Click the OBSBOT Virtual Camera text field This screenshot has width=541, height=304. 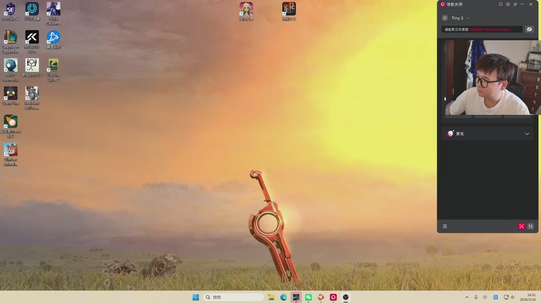pos(482,29)
